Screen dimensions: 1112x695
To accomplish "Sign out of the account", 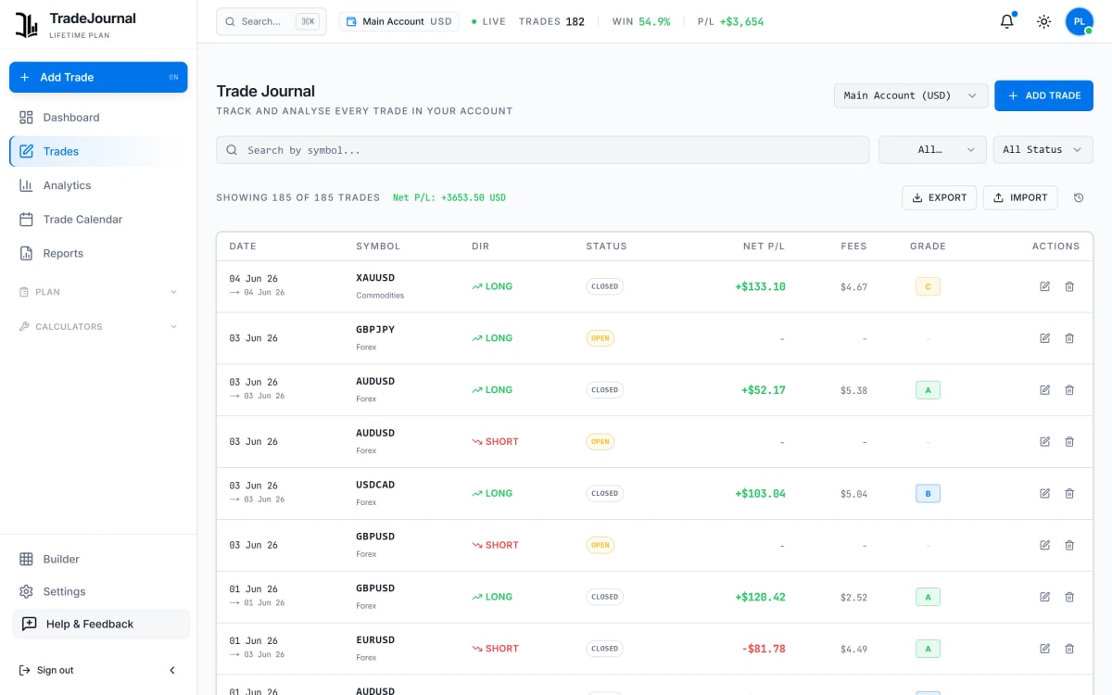I will click(x=46, y=670).
